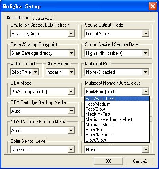
Task: Choose Fast/Fast (best) list option
Action: [117, 99]
